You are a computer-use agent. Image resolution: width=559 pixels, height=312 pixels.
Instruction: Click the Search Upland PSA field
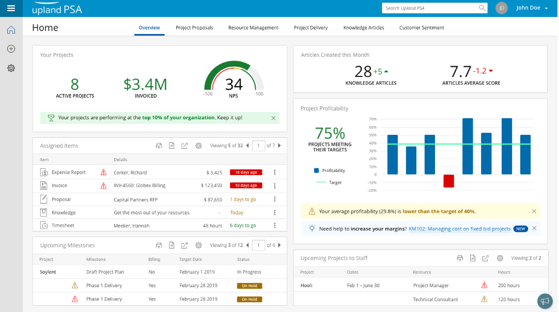coord(429,8)
